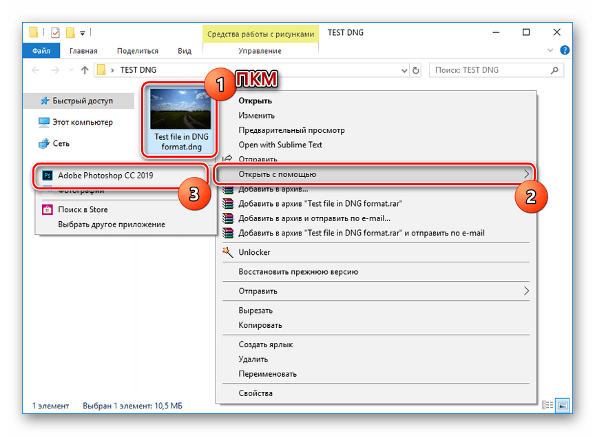Viewport: 595px width, 436px height.
Task: Click the Этот компьютер monitor icon
Action: pyautogui.click(x=44, y=122)
